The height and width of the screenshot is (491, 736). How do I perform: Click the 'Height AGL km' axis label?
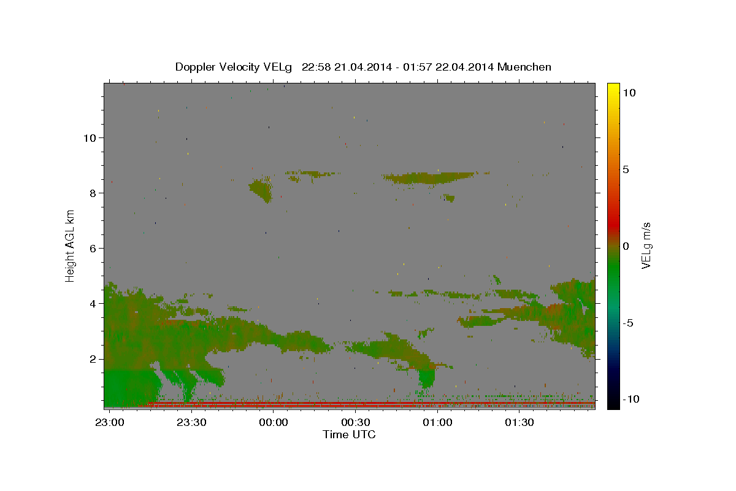(x=70, y=245)
